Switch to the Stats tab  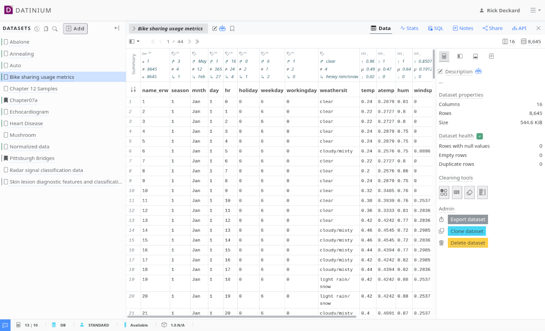pyautogui.click(x=409, y=28)
